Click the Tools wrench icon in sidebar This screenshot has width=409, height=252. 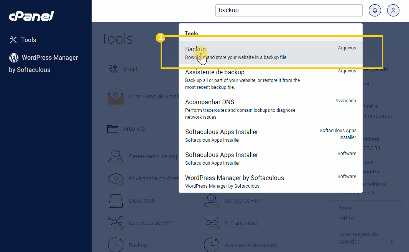coord(13,40)
